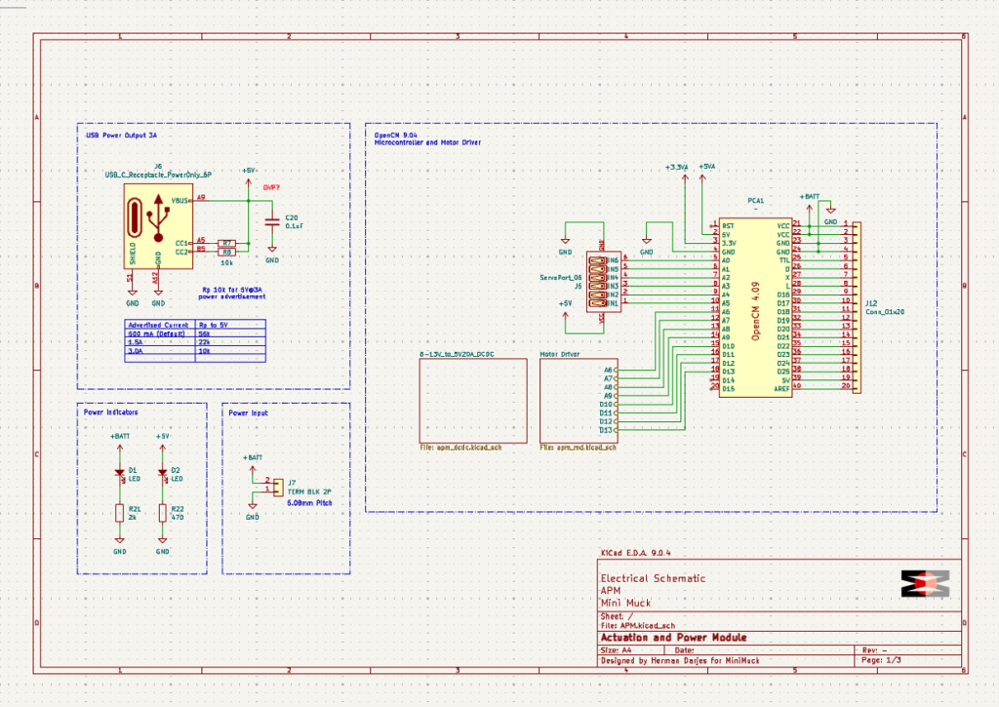Select the 'USB Power Output 3A' section label

122,137
